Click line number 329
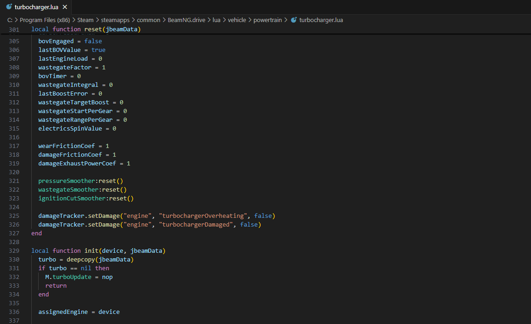This screenshot has height=324, width=531. [14, 251]
